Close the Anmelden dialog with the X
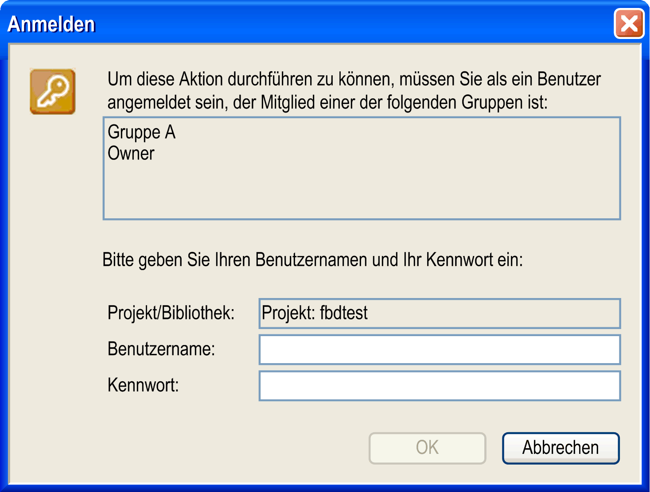The height and width of the screenshot is (492, 650). (x=629, y=23)
